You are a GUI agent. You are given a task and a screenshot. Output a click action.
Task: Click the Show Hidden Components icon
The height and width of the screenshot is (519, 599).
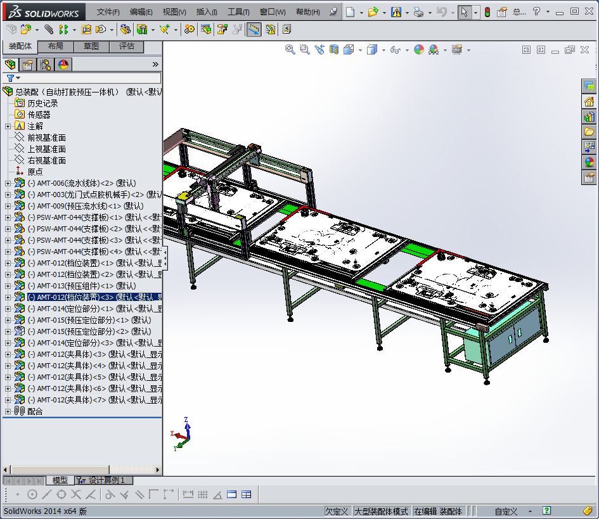[125, 29]
